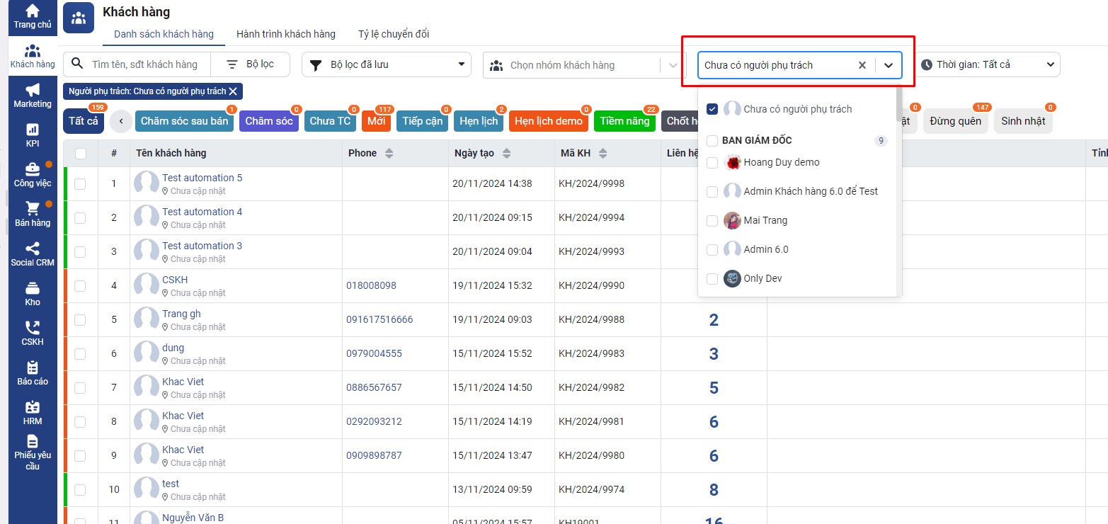Open the KPI chart icon in sidebar

[33, 130]
